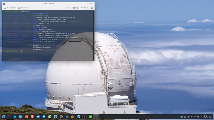Open the clock showing 9:12

coord(206,117)
